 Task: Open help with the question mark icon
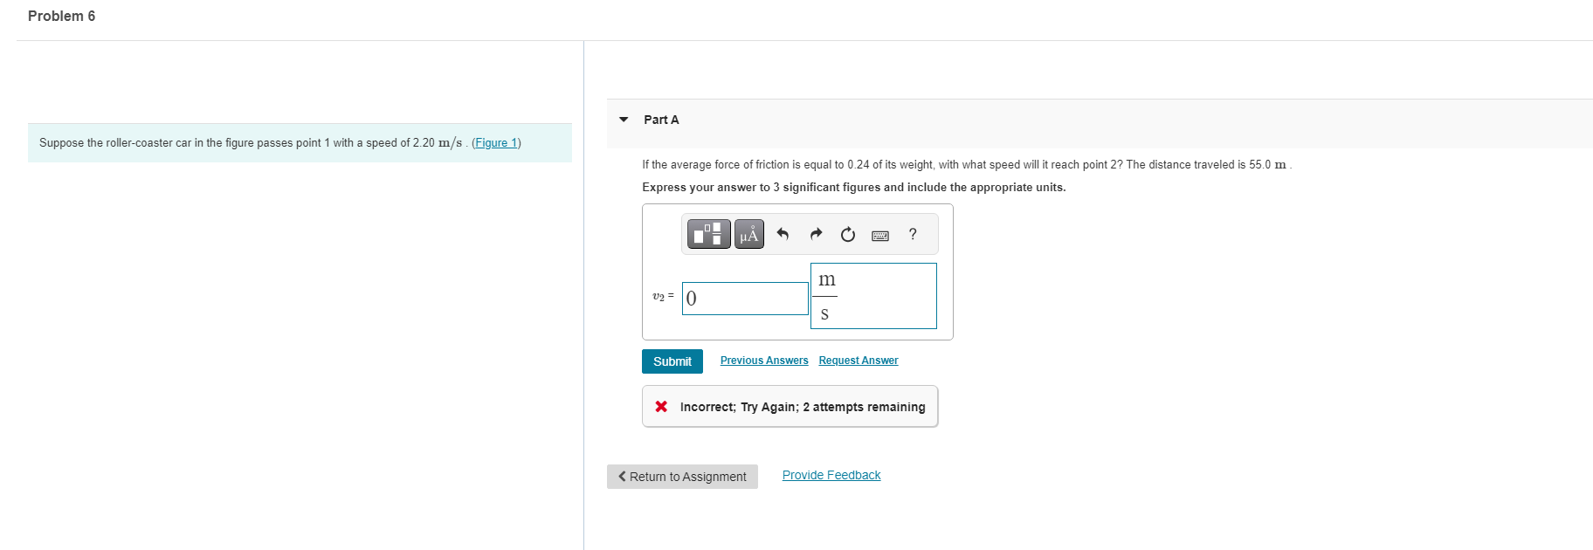click(x=913, y=234)
